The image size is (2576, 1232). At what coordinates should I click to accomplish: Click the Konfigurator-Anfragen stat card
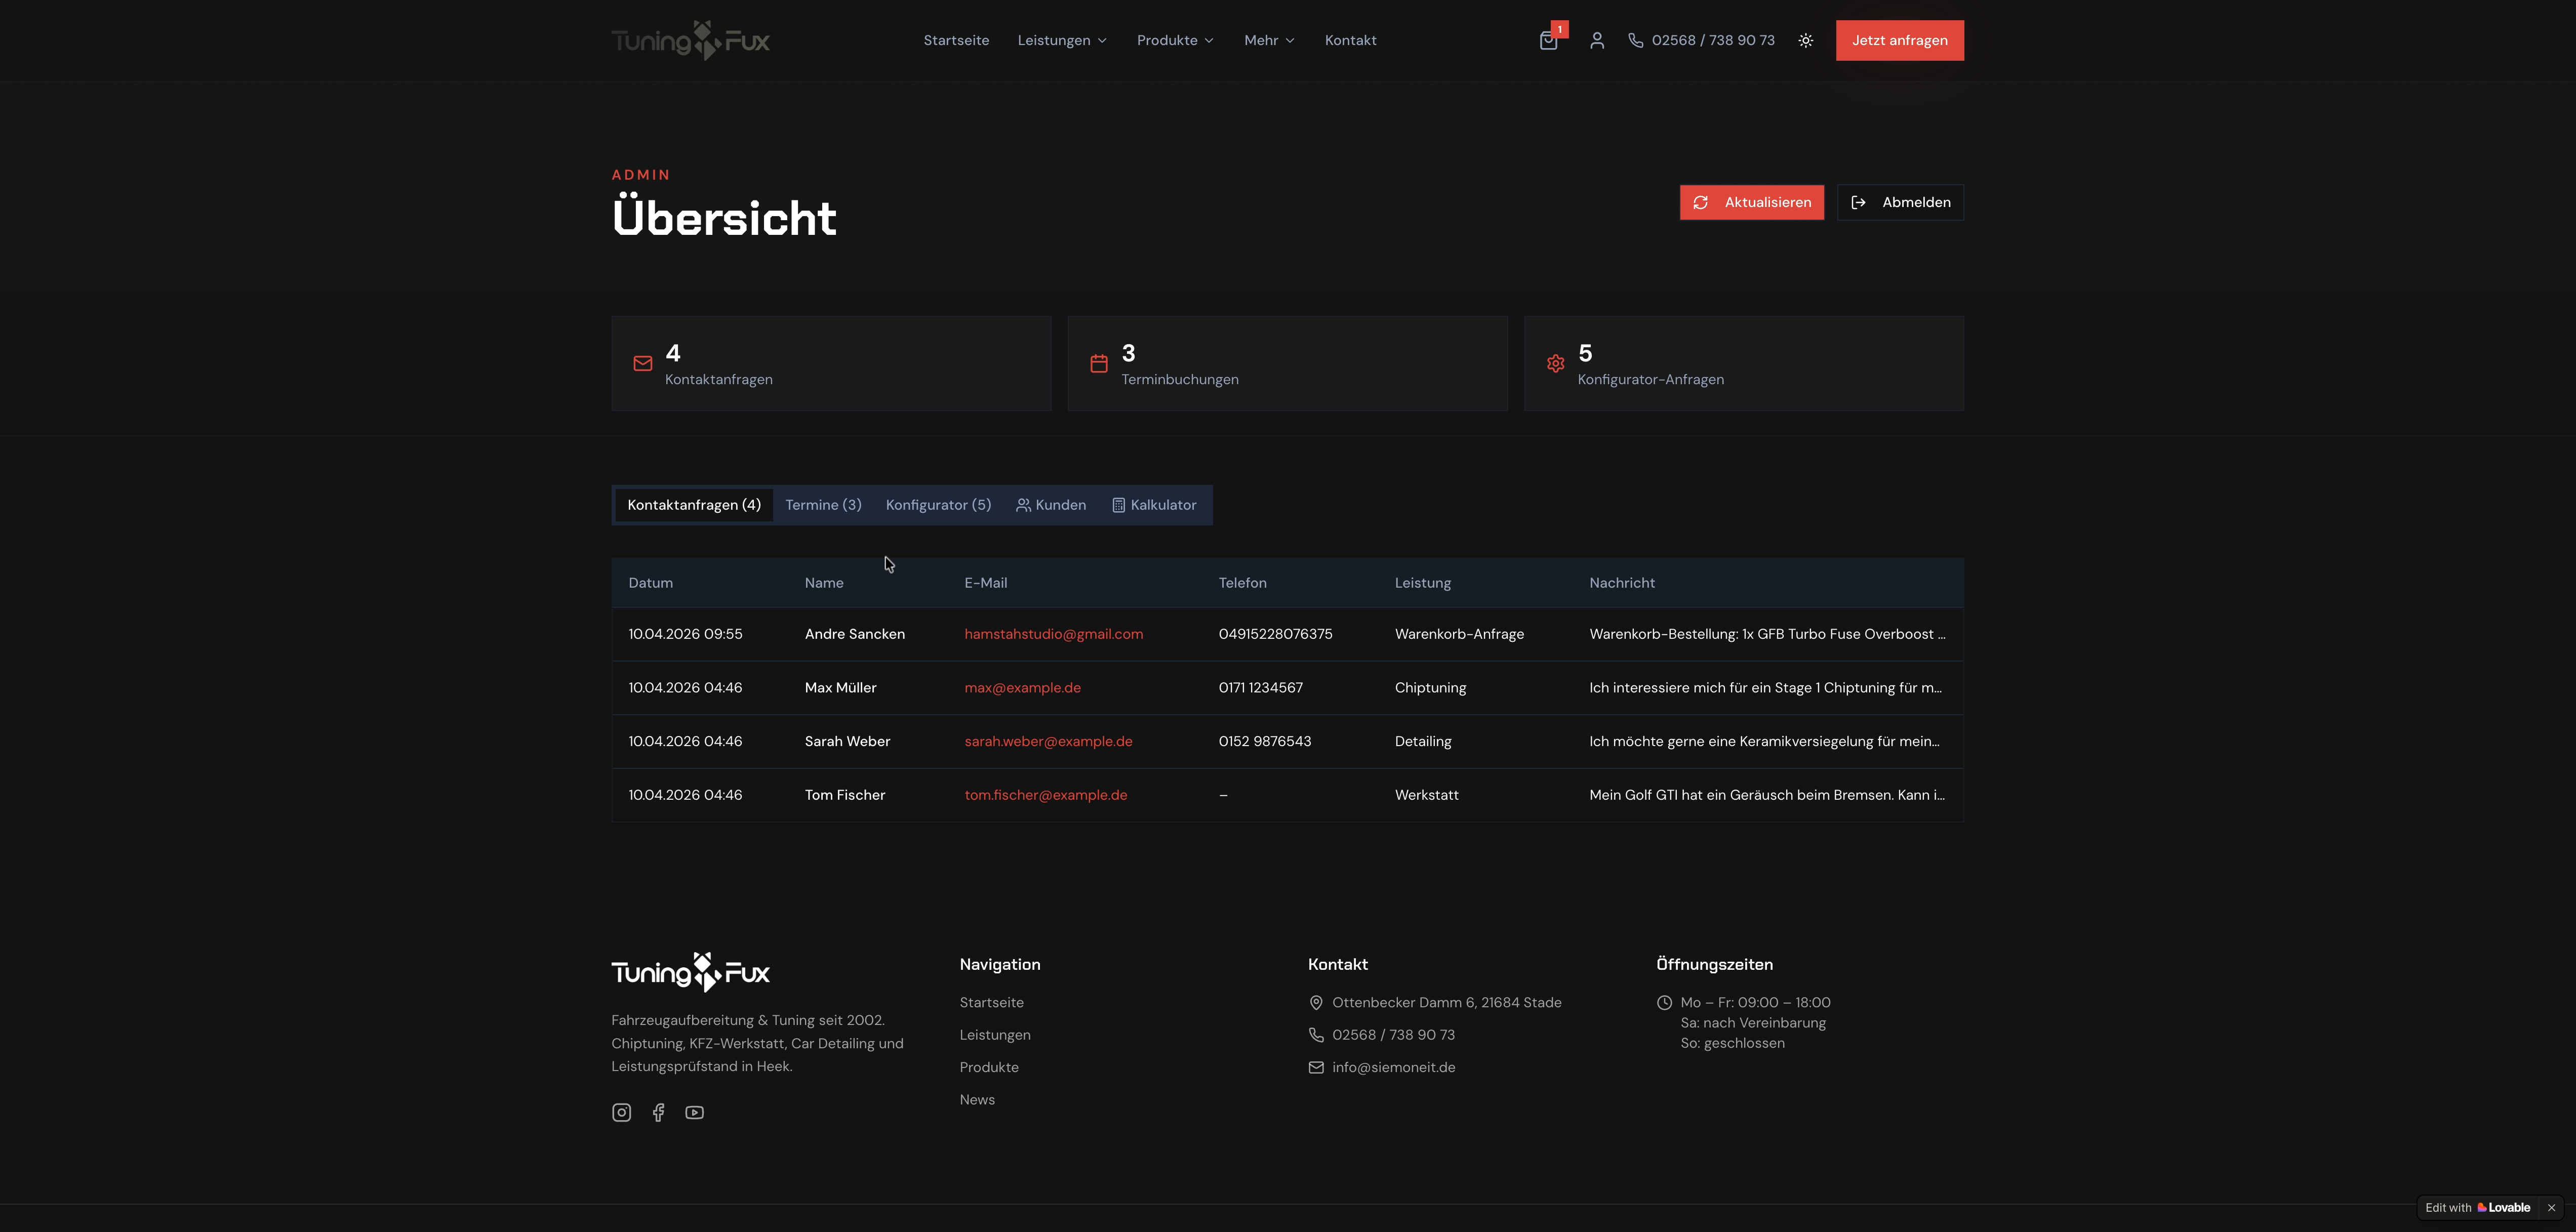click(x=1743, y=364)
